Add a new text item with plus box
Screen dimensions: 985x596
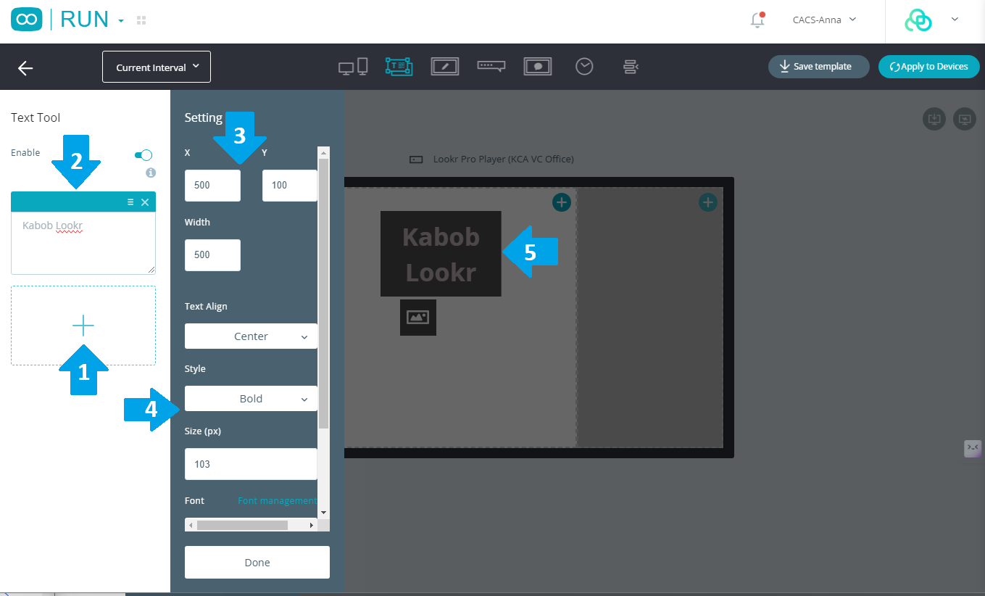tap(83, 326)
